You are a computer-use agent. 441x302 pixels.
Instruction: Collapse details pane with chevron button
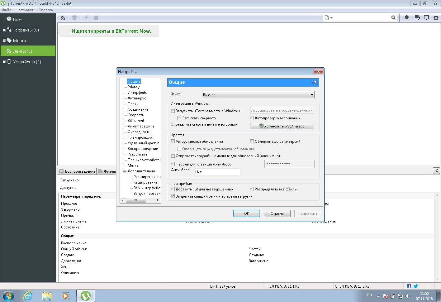click(x=436, y=170)
